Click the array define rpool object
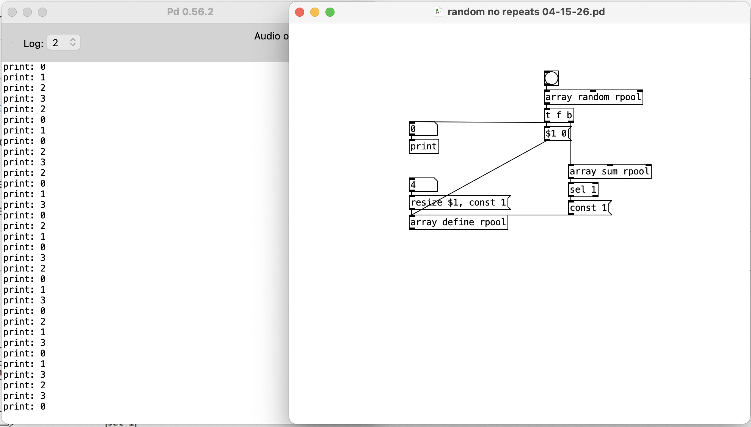The height and width of the screenshot is (427, 751). (458, 222)
